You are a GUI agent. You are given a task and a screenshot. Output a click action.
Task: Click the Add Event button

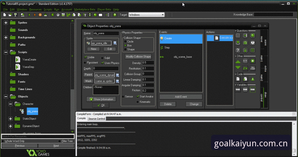tap(181, 97)
